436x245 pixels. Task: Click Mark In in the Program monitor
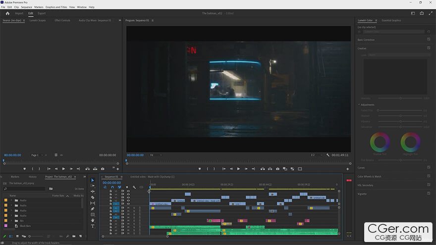[208, 169]
